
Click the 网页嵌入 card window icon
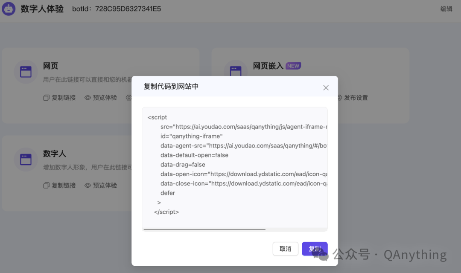pos(236,71)
